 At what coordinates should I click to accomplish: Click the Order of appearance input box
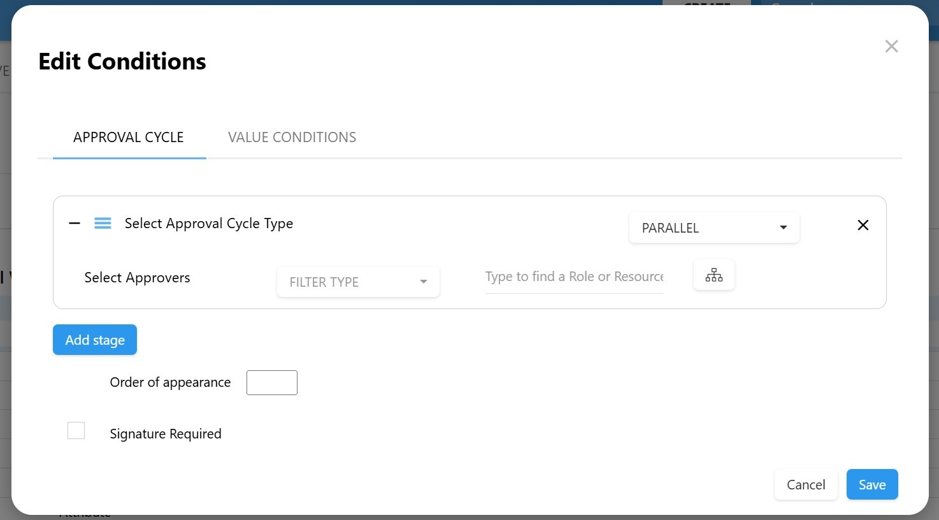[272, 383]
